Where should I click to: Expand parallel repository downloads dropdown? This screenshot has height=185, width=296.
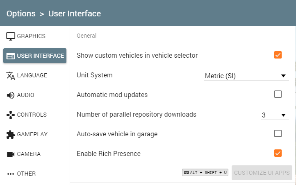[x=274, y=115]
